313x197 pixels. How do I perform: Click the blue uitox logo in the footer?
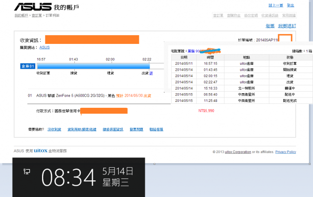coord(41,151)
